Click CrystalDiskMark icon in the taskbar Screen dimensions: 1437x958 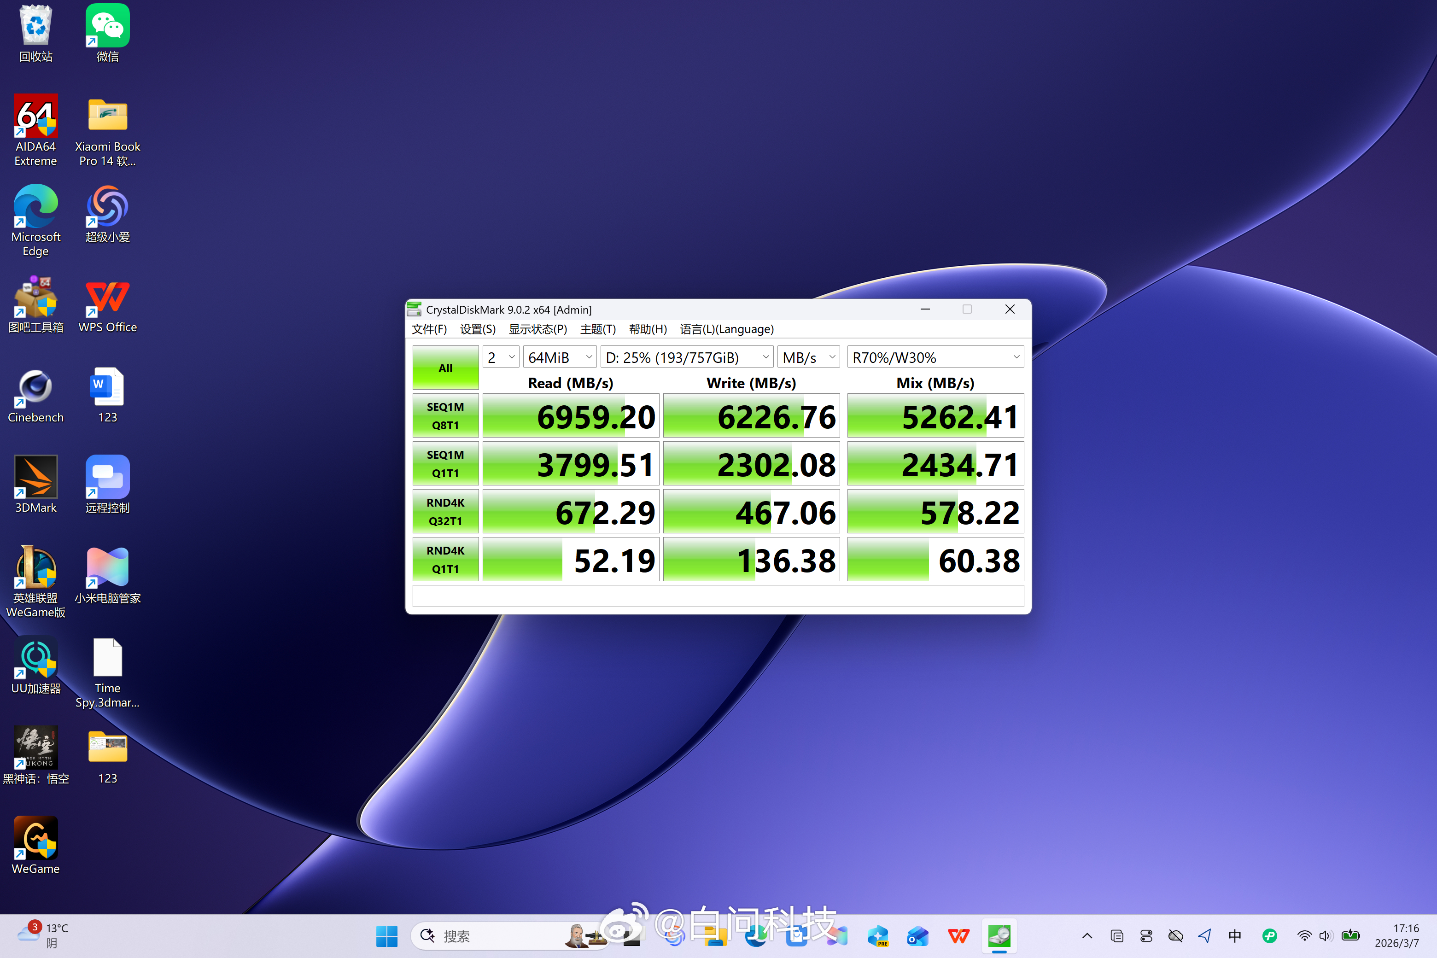coord(999,936)
